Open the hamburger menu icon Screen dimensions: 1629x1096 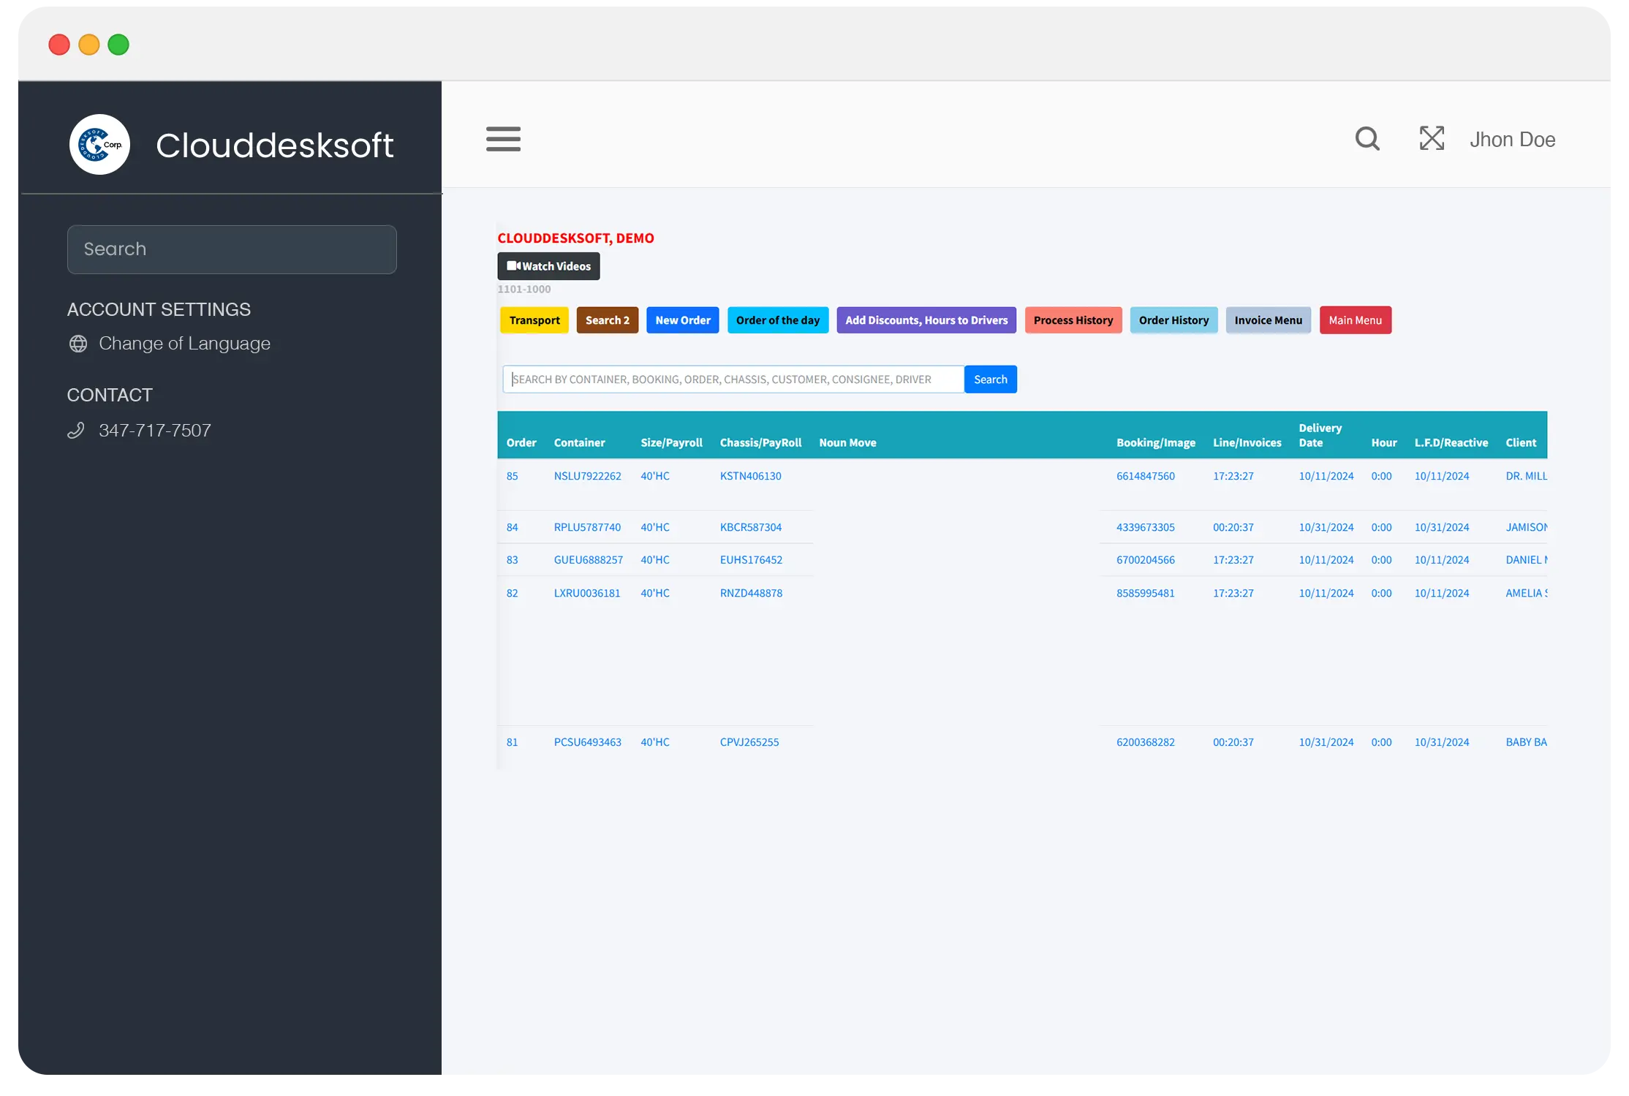503,139
